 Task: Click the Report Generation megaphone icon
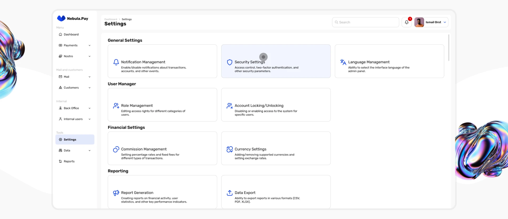[116, 193]
